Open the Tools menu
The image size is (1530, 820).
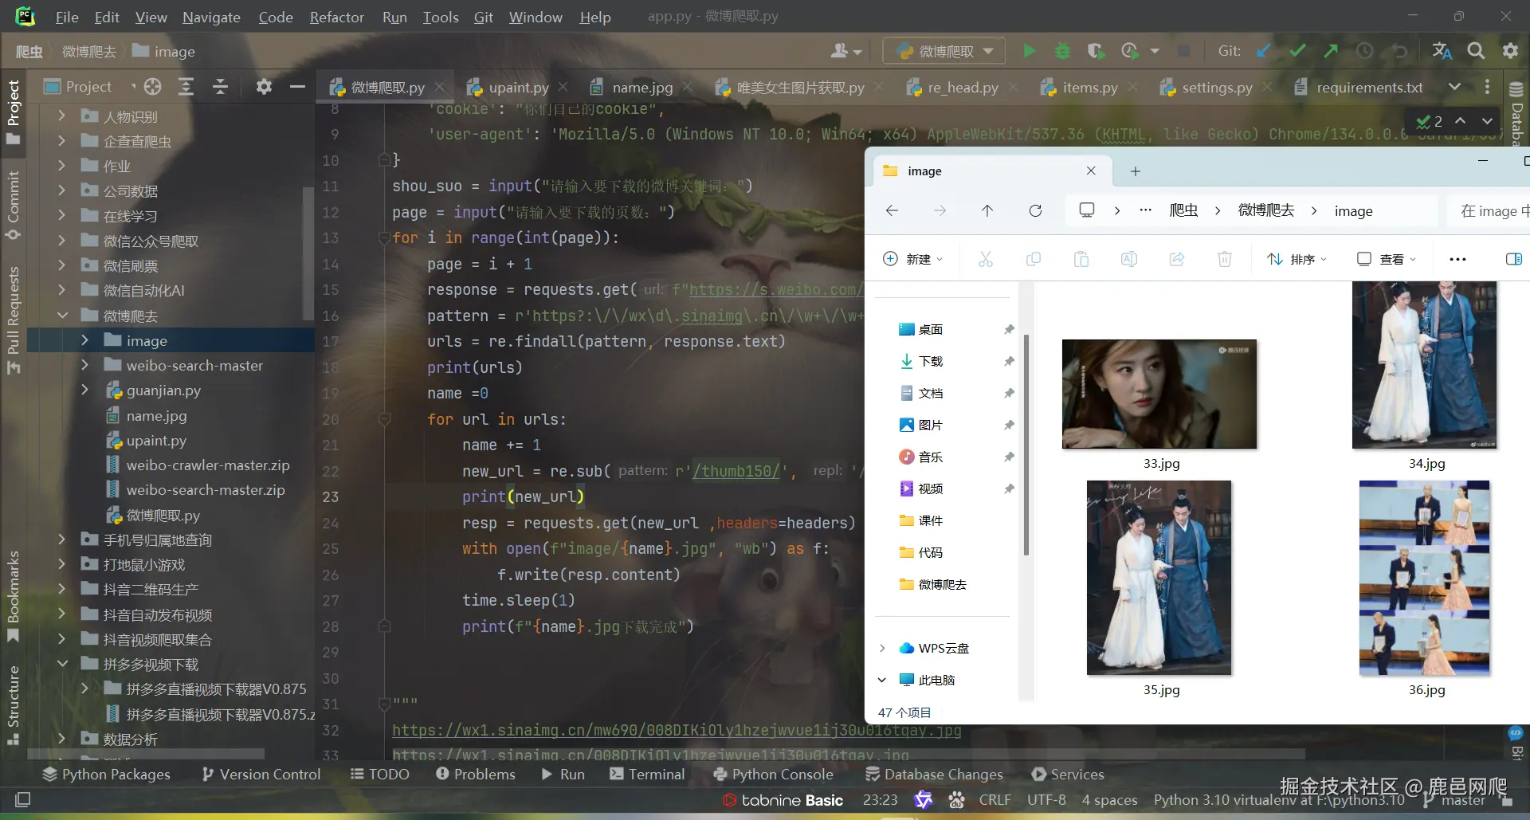click(441, 17)
